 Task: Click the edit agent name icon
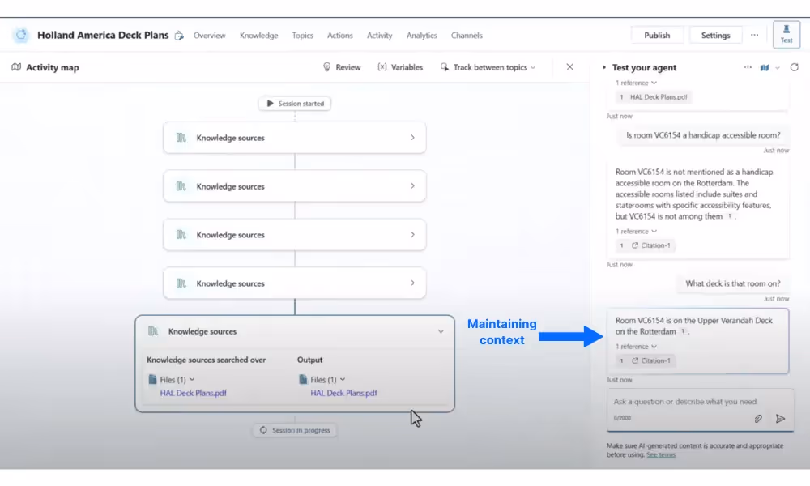179,36
